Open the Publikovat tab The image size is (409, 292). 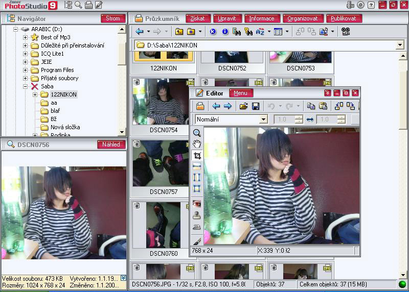tap(344, 18)
